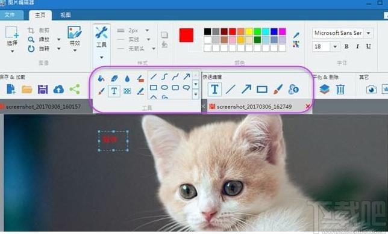Upload the image to the cloud
This screenshot has height=234, width=388.
tap(58, 89)
